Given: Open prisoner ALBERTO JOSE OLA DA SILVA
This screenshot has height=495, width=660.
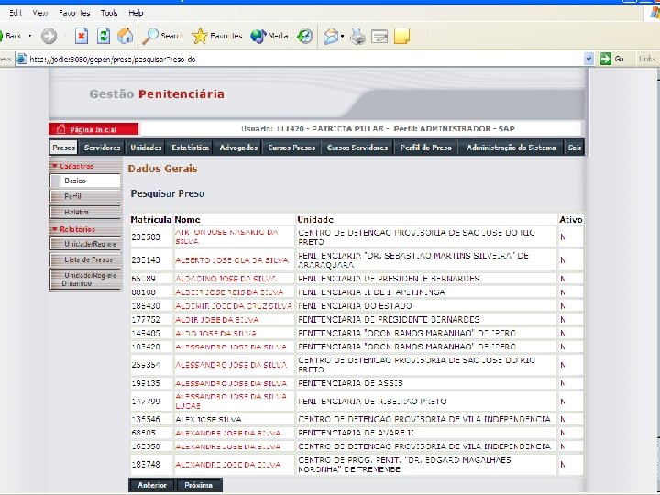Looking at the screenshot, I should pos(232,260).
